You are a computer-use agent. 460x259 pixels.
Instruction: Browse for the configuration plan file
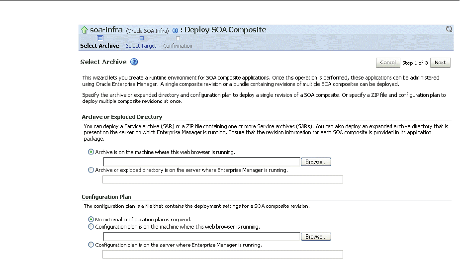pos(316,237)
